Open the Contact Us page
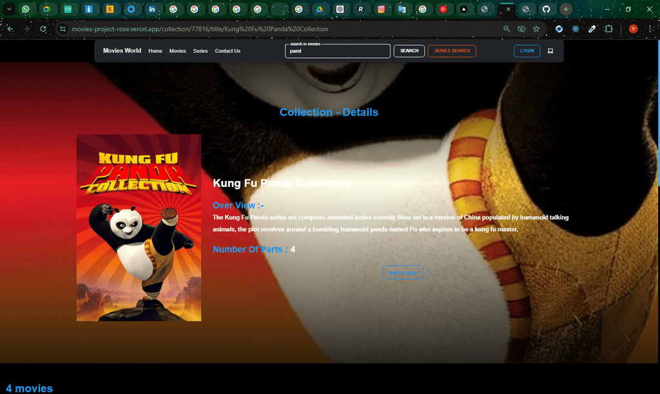Viewport: 660px width, 394px height. point(228,51)
